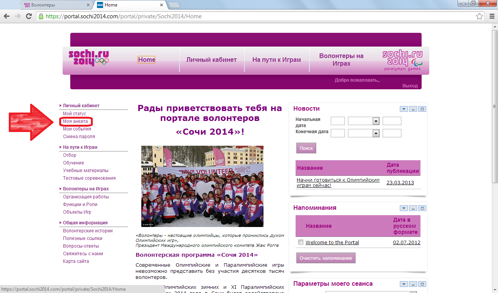Go back with the browser back arrow

point(6,16)
